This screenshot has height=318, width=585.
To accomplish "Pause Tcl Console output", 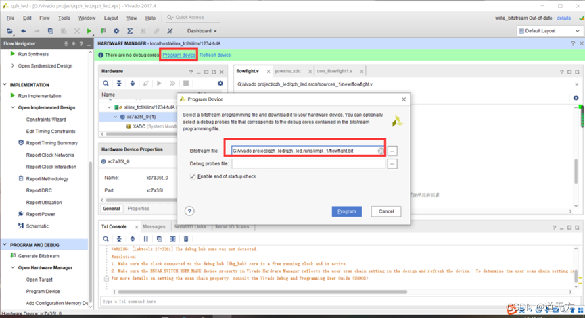I will click(x=146, y=239).
